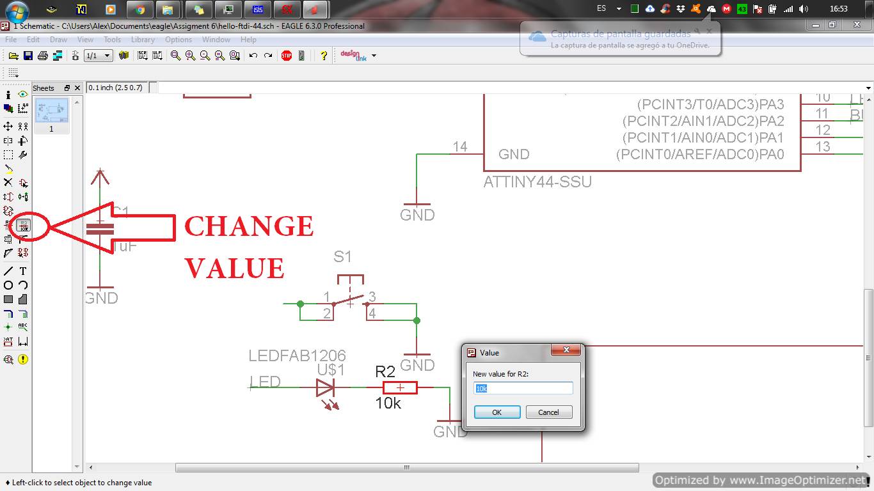Close the Sheets panel
This screenshot has width=874, height=491.
click(x=77, y=88)
